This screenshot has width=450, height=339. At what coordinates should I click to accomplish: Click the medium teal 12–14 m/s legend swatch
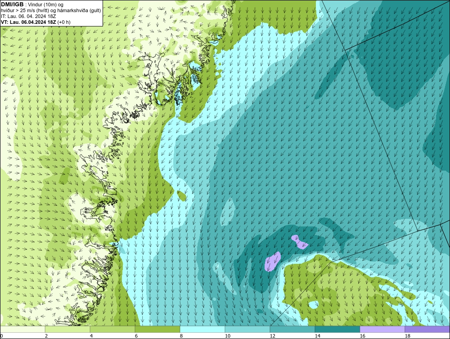coord(292,329)
